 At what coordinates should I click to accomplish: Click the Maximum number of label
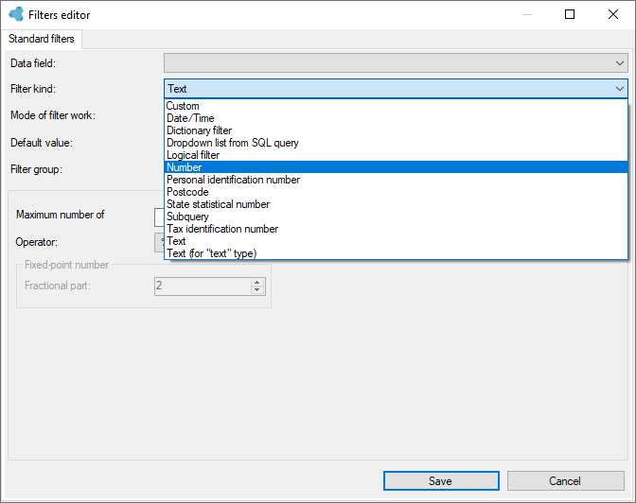click(60, 215)
